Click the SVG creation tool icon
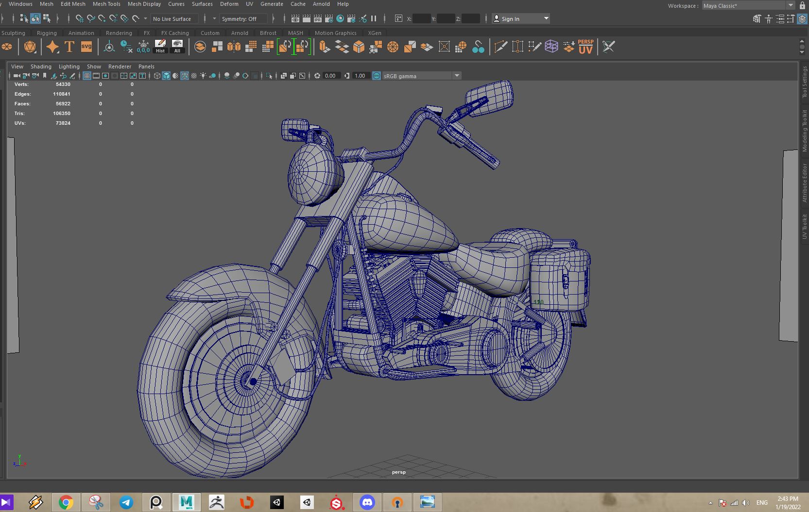 tap(86, 47)
